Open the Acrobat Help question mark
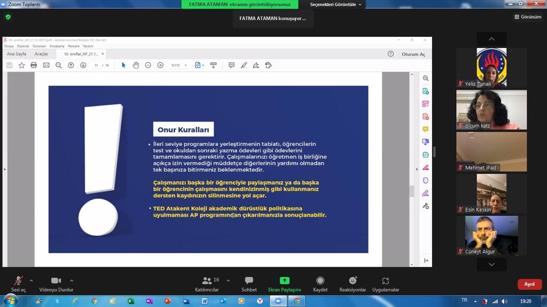The height and width of the screenshot is (307, 547). [390, 54]
